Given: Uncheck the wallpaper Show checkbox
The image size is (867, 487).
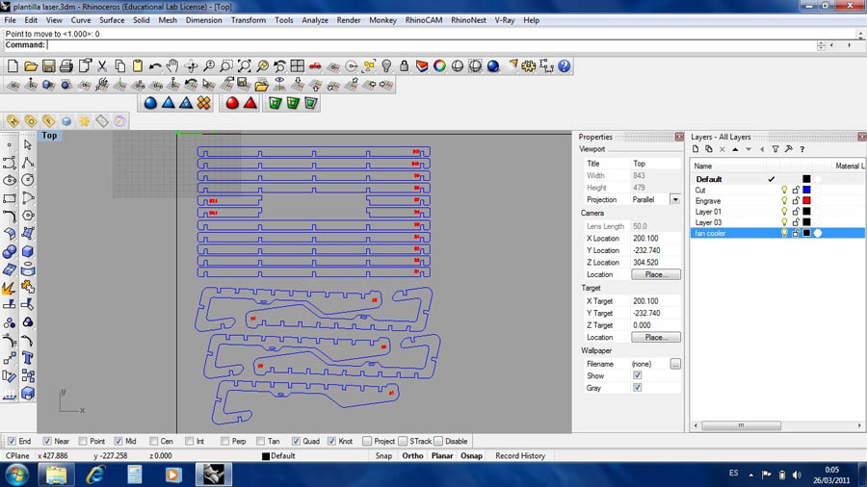Looking at the screenshot, I should tap(637, 375).
